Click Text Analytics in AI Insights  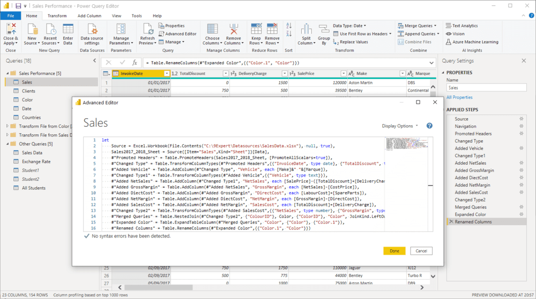pos(462,26)
